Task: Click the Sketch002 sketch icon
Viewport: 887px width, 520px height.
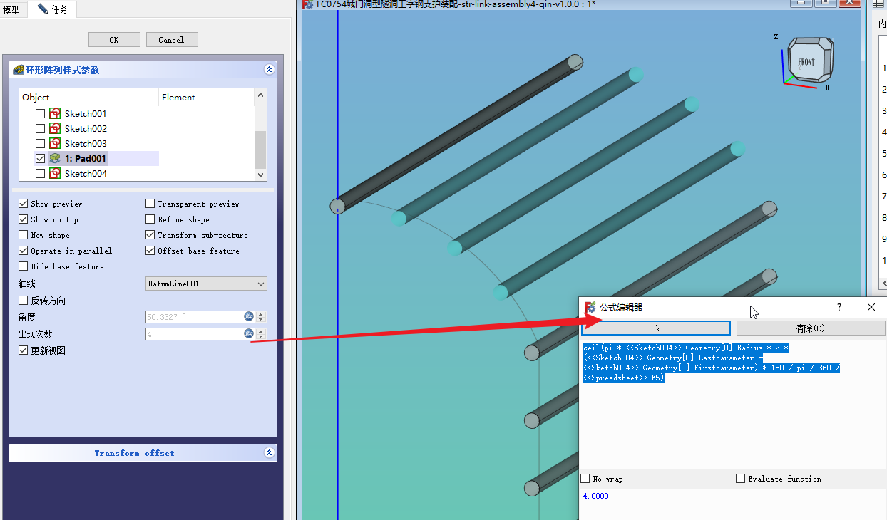Action: [55, 128]
